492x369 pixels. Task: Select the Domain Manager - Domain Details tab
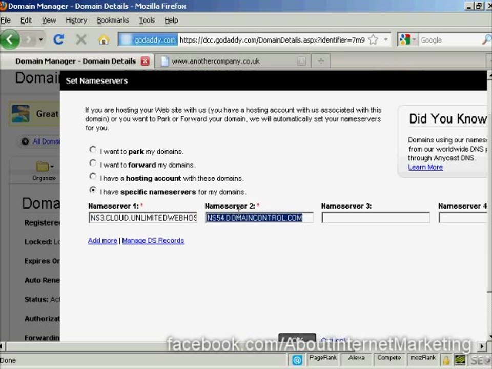76,61
